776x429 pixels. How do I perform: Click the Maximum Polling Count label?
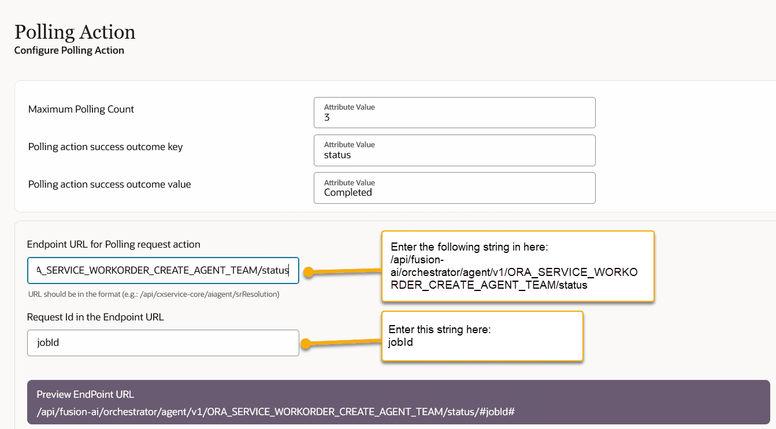80,109
